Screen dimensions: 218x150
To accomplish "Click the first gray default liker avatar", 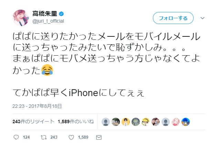I will (106, 122).
